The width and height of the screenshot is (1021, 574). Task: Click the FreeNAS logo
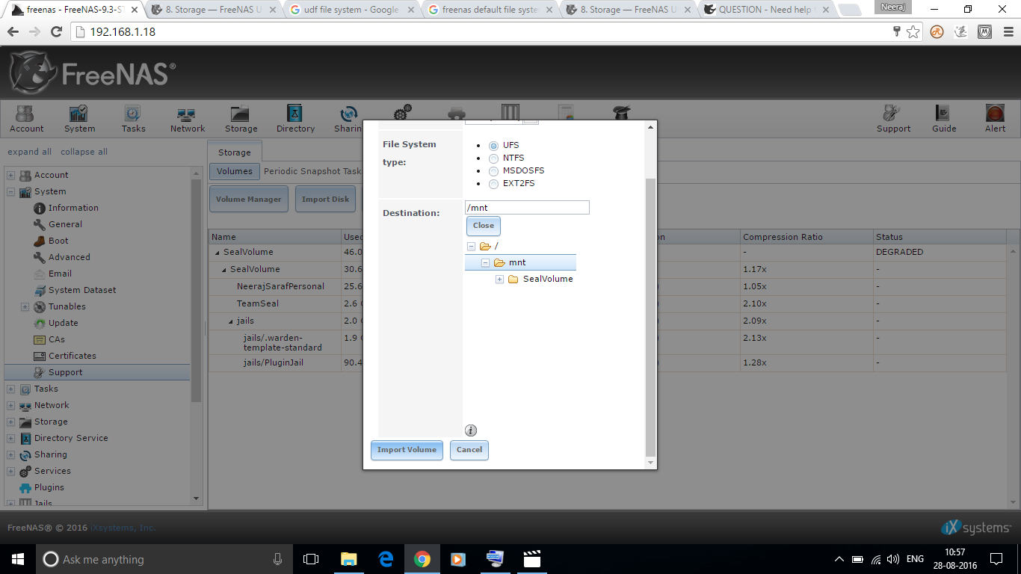click(93, 72)
